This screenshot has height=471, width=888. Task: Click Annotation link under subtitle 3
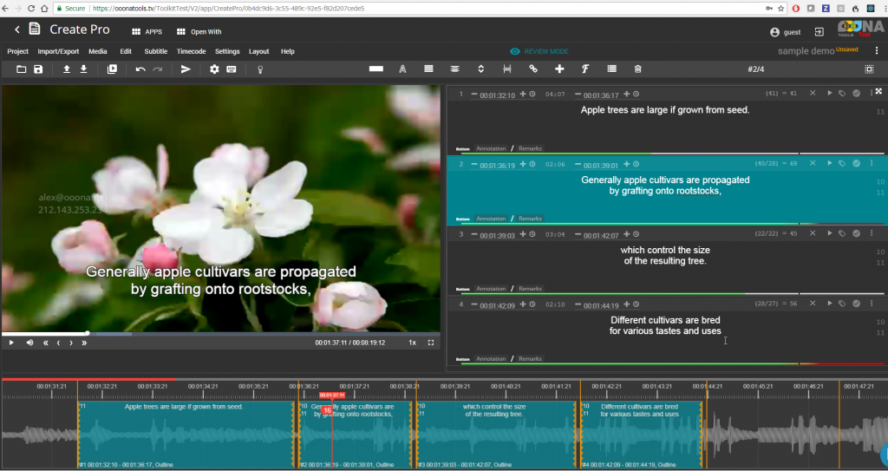coord(491,289)
